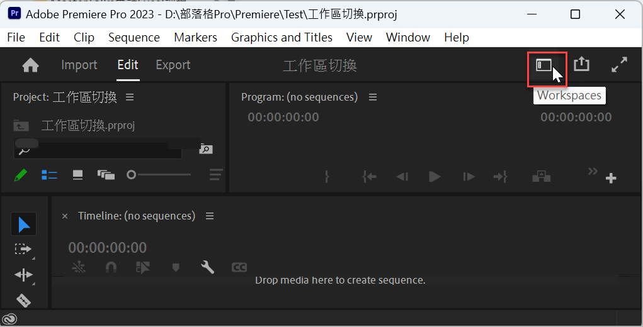Click the project title in header bar
This screenshot has width=643, height=327.
coord(320,65)
